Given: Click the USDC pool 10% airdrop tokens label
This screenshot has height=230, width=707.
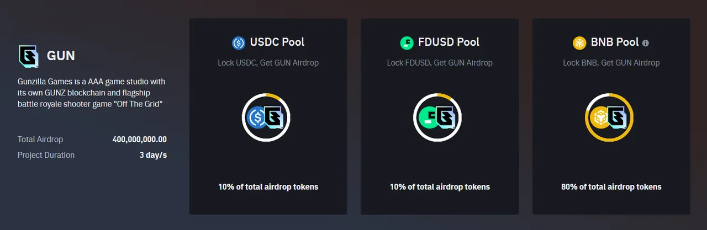Looking at the screenshot, I should click(x=268, y=186).
